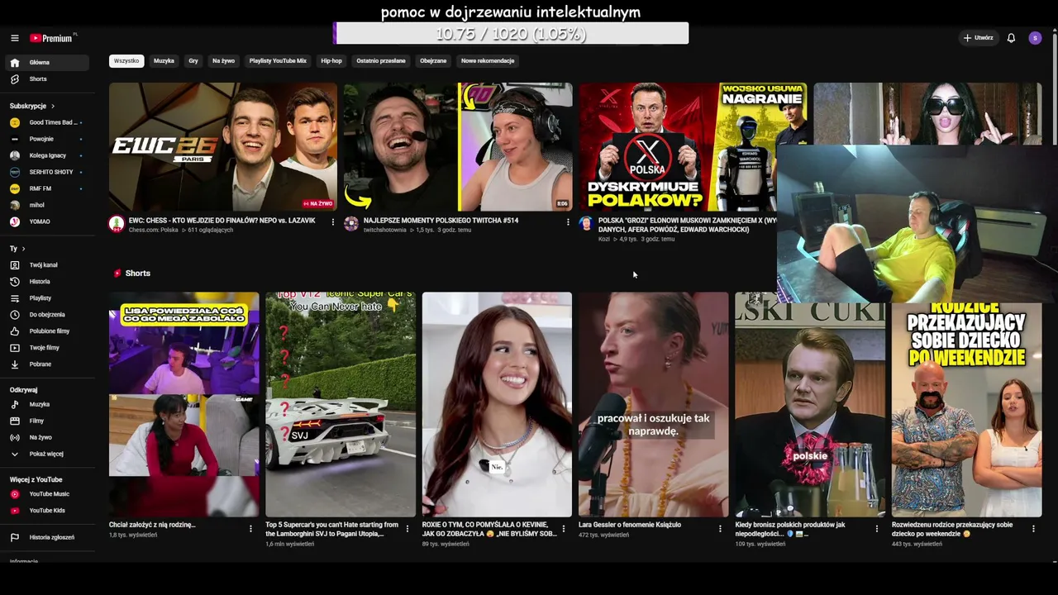The image size is (1058, 595).
Task: Expand Pokaż więcej in sidebar
Action: [47, 455]
